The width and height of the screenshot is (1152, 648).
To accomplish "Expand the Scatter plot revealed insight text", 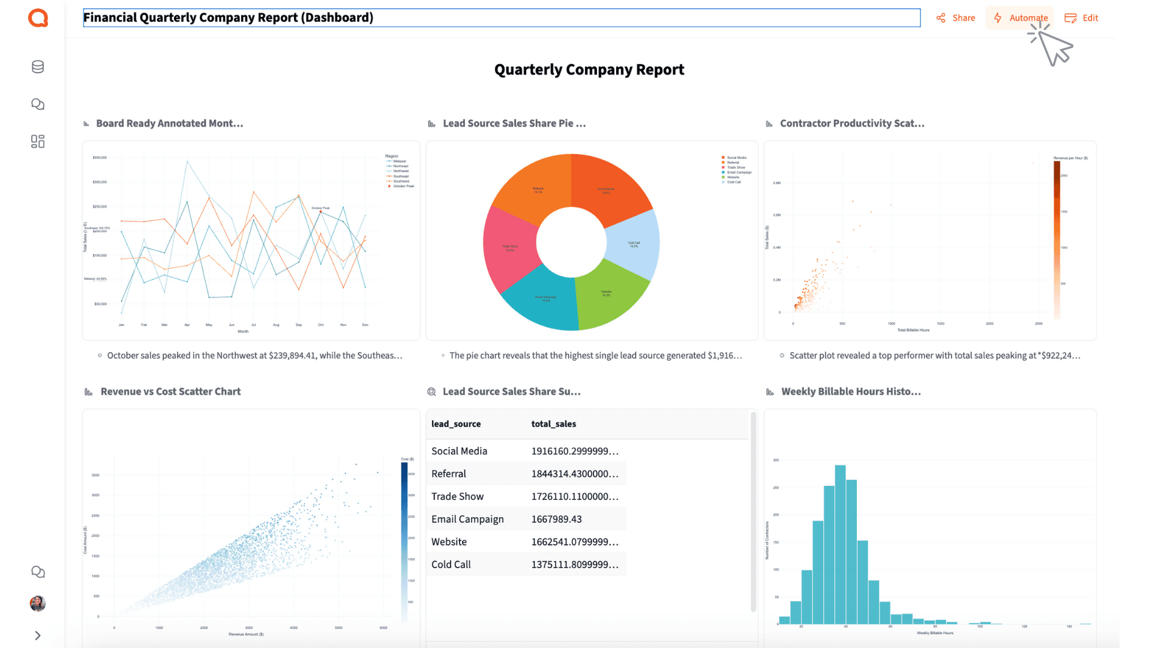I will click(x=934, y=356).
